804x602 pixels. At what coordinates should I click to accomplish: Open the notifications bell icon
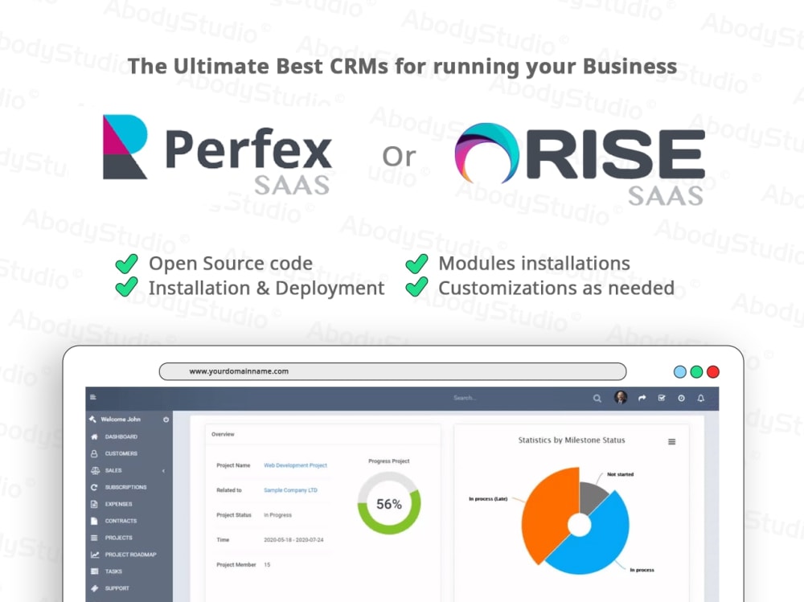click(x=700, y=398)
